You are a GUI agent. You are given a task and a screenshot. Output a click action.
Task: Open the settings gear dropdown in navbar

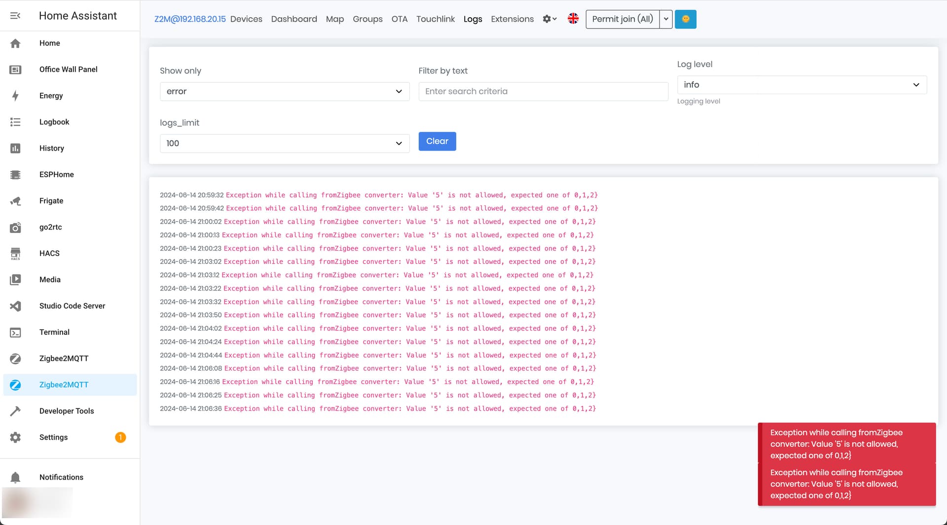point(549,19)
